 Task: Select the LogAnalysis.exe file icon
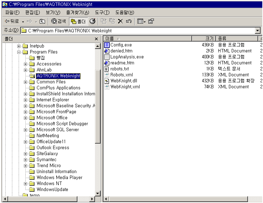pos(107,57)
